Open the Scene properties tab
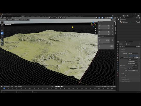Screen dimensions: 141x106 (118, 53)
